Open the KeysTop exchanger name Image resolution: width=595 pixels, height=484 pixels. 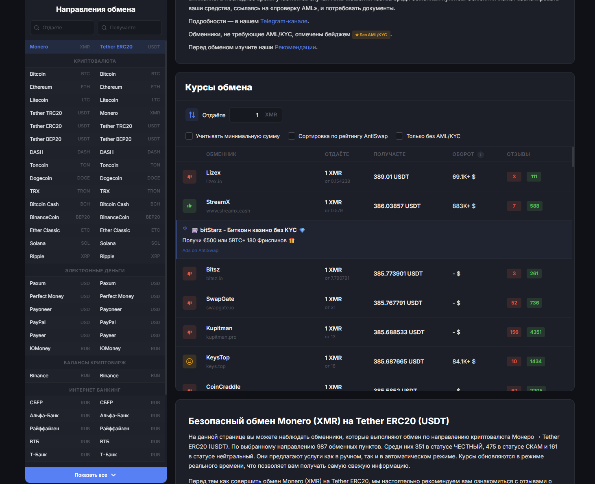click(x=218, y=357)
